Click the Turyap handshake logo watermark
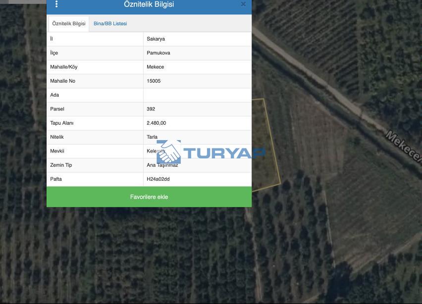Image resolution: width=422 pixels, height=304 pixels. pyautogui.click(x=169, y=152)
